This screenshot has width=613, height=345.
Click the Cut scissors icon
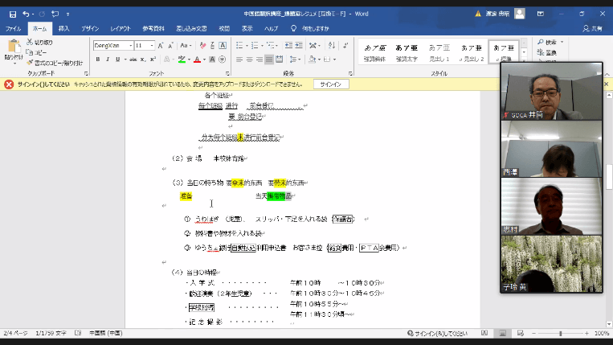29,42
